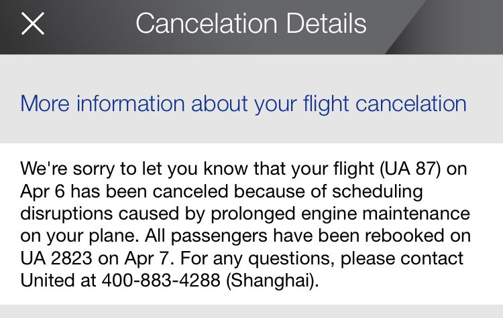The width and height of the screenshot is (503, 318).
Task: Click the "prolonged engine maintenance" phrase
Action: coord(345,214)
